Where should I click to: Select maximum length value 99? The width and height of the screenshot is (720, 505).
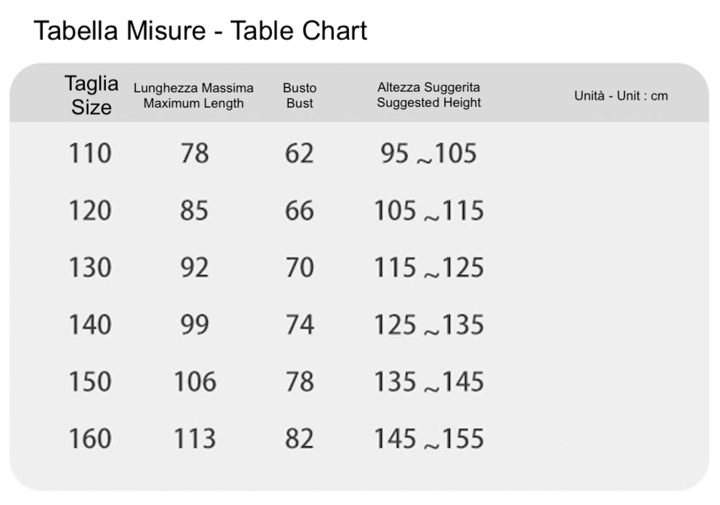[x=195, y=325]
